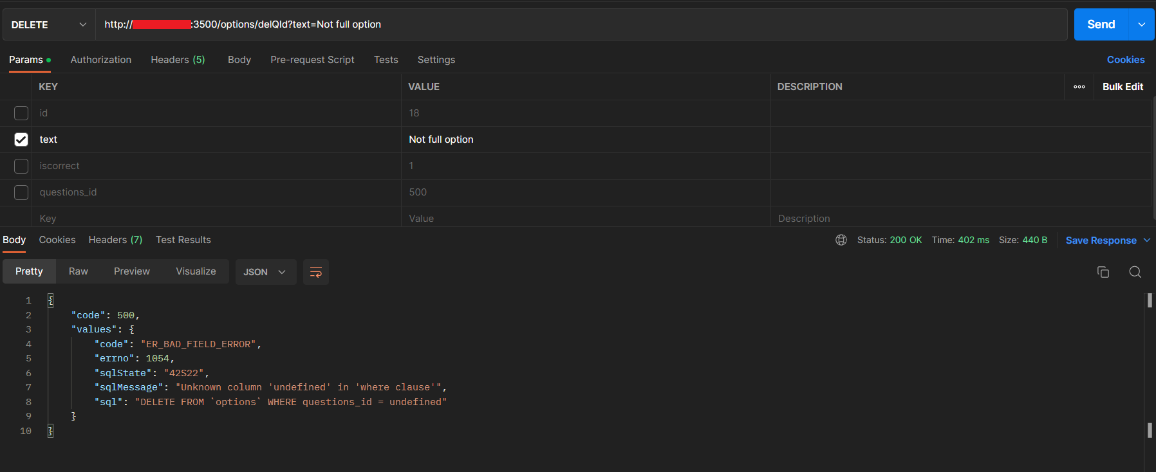Open the Test Results tab

click(183, 240)
